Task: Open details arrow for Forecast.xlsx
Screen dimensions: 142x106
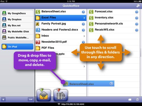Action: coord(137,12)
